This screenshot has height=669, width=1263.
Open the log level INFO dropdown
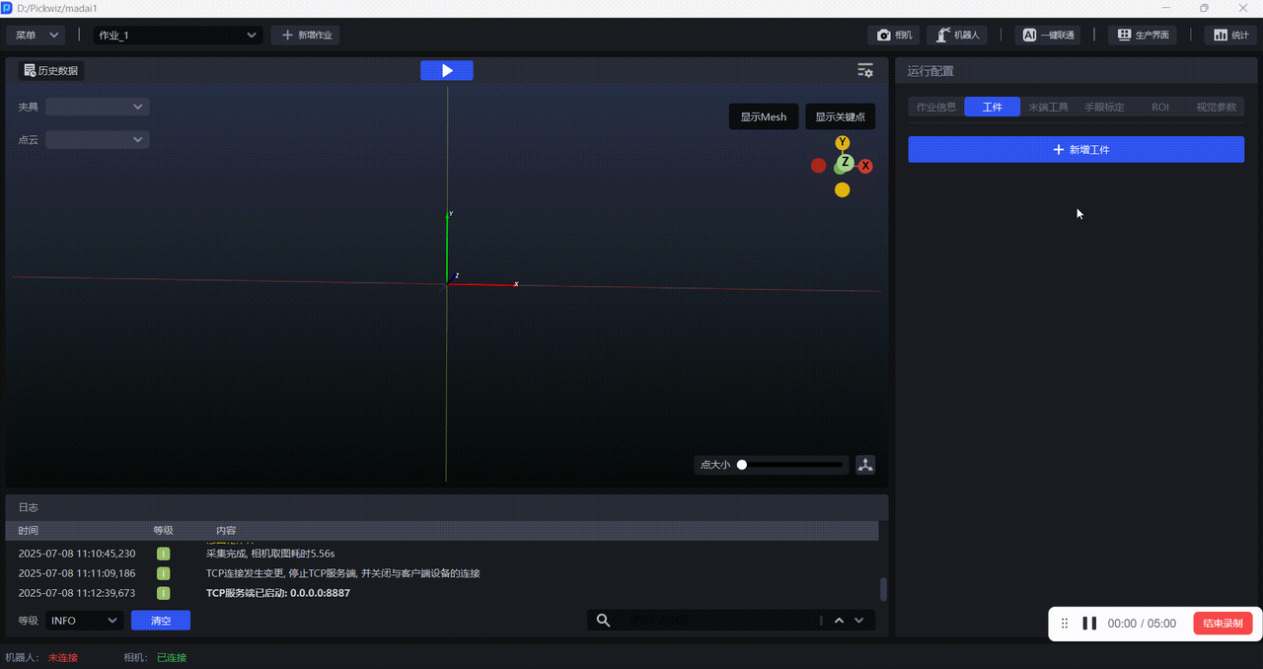point(84,621)
